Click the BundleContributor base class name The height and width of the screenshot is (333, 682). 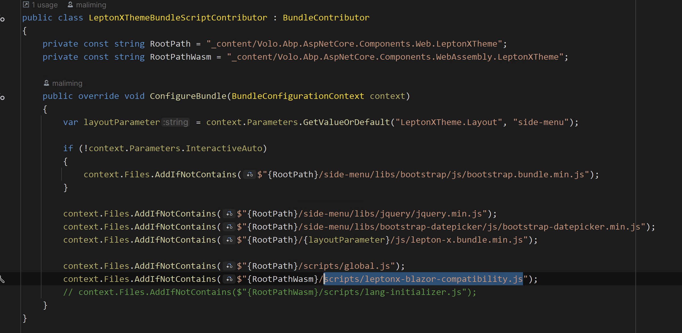coord(326,18)
